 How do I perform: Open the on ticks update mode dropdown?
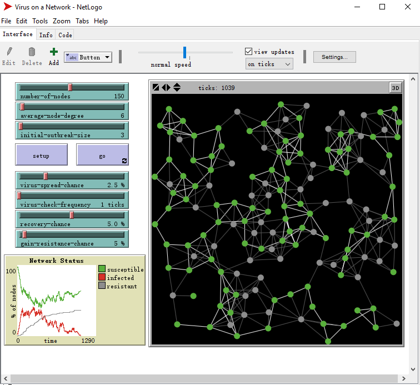[269, 64]
